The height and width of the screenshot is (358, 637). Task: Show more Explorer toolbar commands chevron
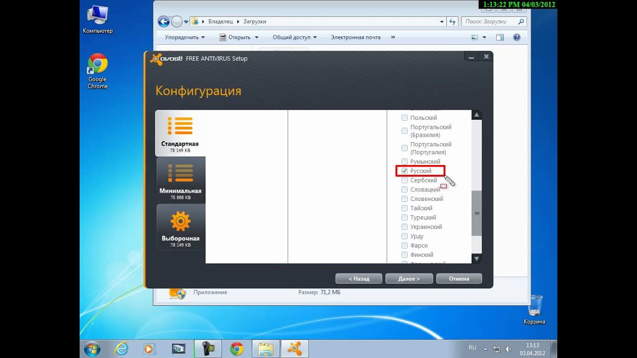click(393, 37)
